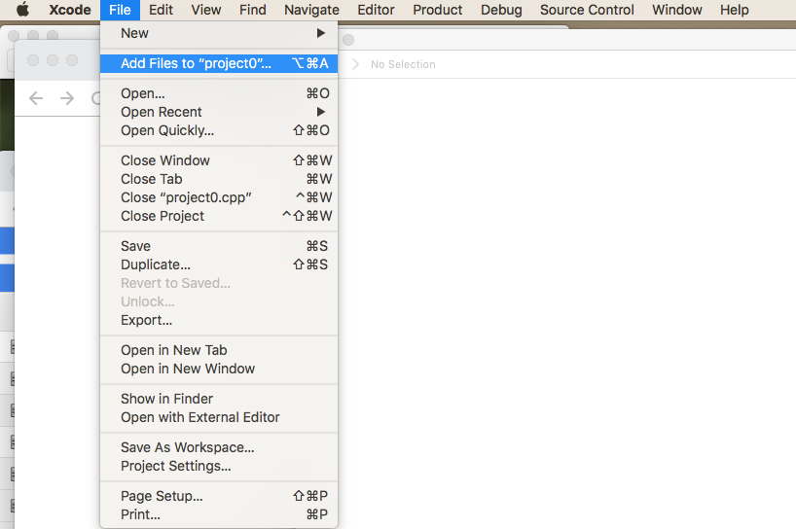Open the Editor menu

tap(376, 10)
